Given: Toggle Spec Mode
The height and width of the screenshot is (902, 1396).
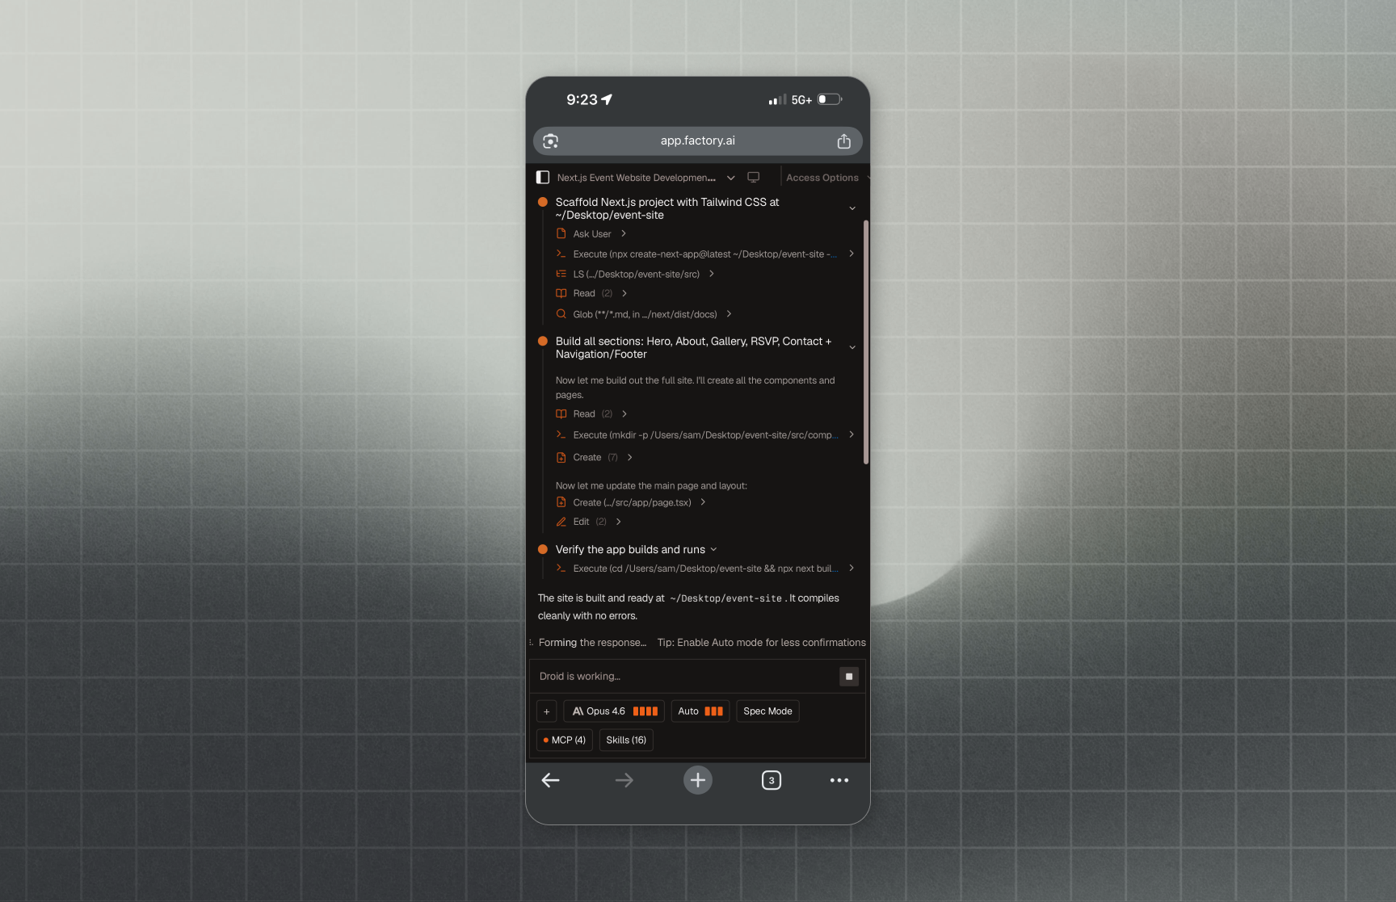Looking at the screenshot, I should (767, 711).
